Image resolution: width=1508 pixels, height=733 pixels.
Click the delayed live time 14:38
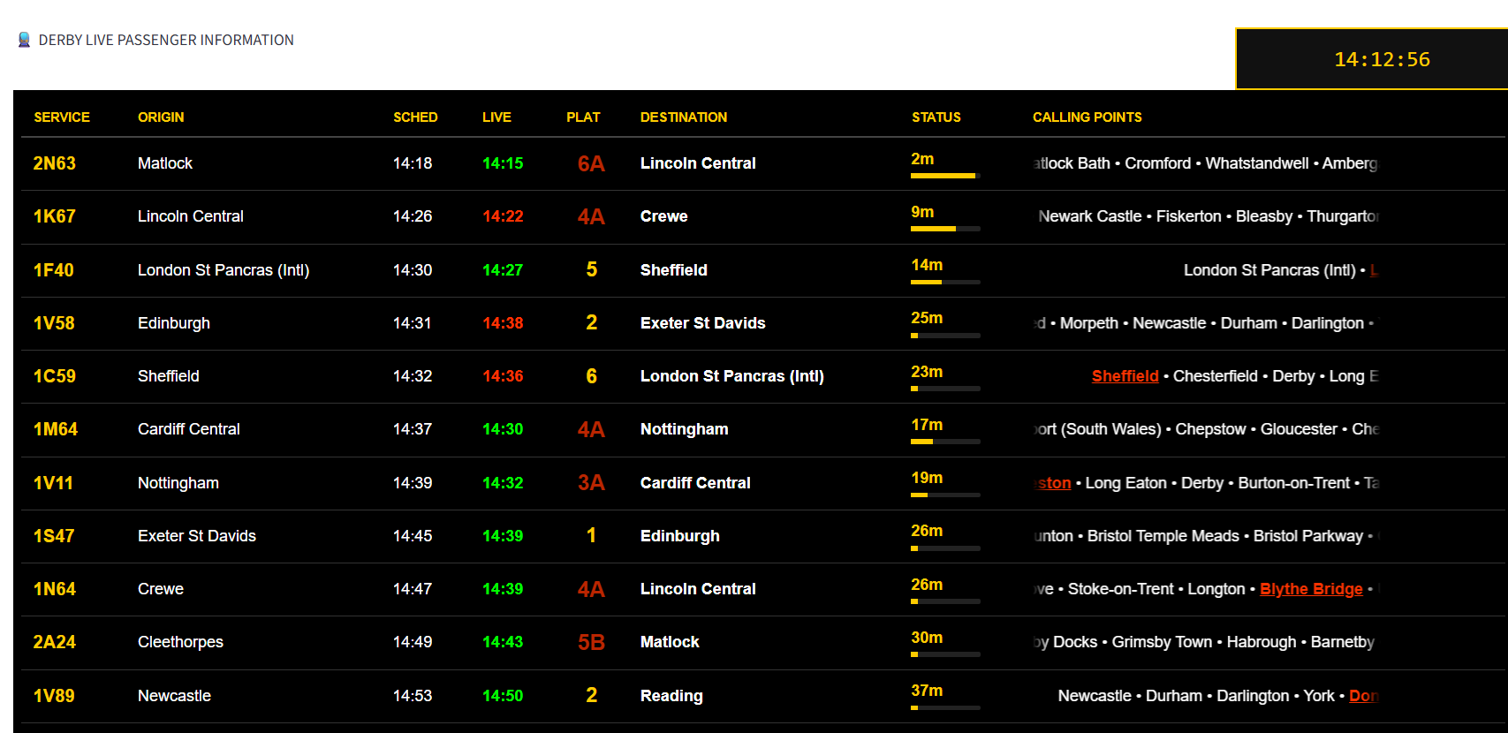point(503,323)
